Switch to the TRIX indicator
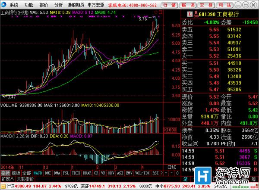This screenshot has width=259, height=190. 76,173
